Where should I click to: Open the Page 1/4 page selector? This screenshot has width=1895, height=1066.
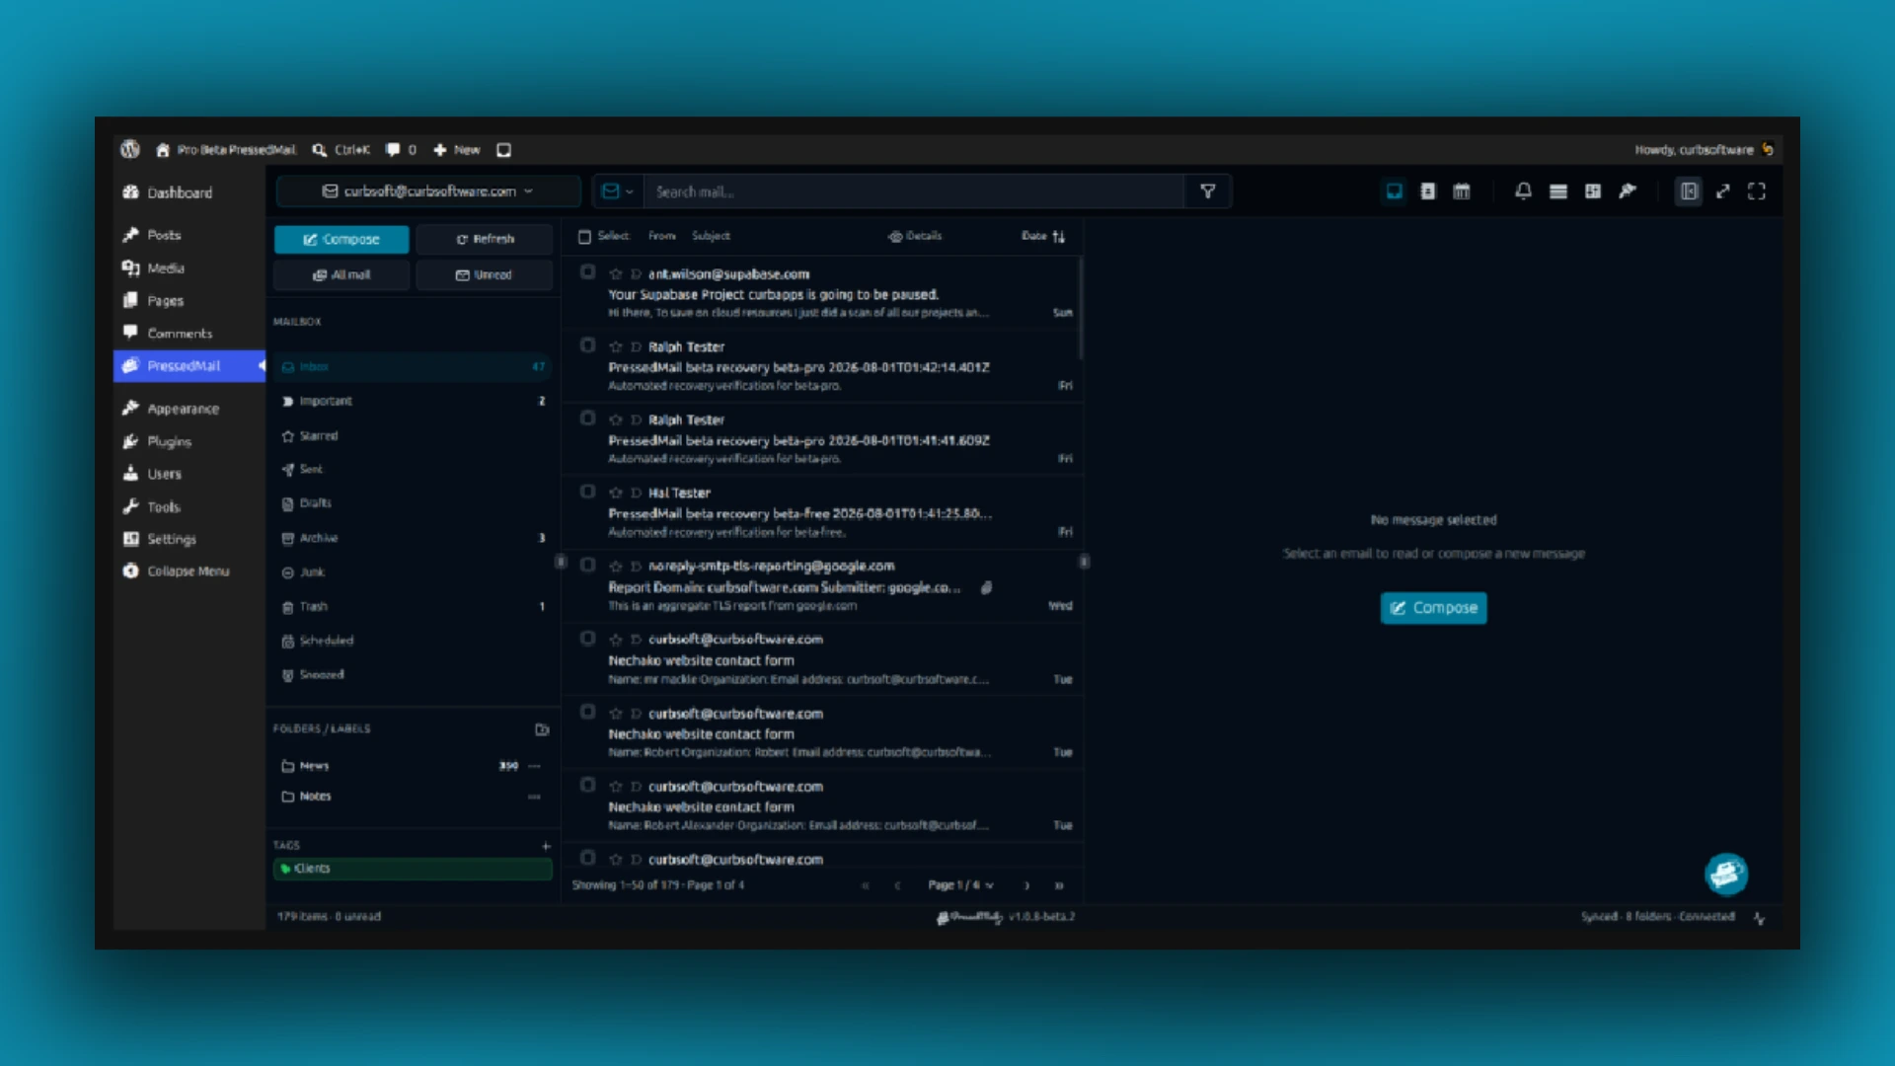click(x=960, y=885)
